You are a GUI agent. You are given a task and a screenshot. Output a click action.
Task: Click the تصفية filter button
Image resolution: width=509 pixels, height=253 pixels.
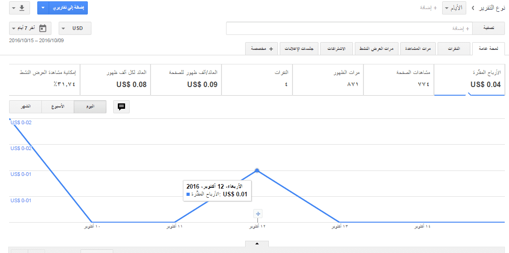(489, 28)
